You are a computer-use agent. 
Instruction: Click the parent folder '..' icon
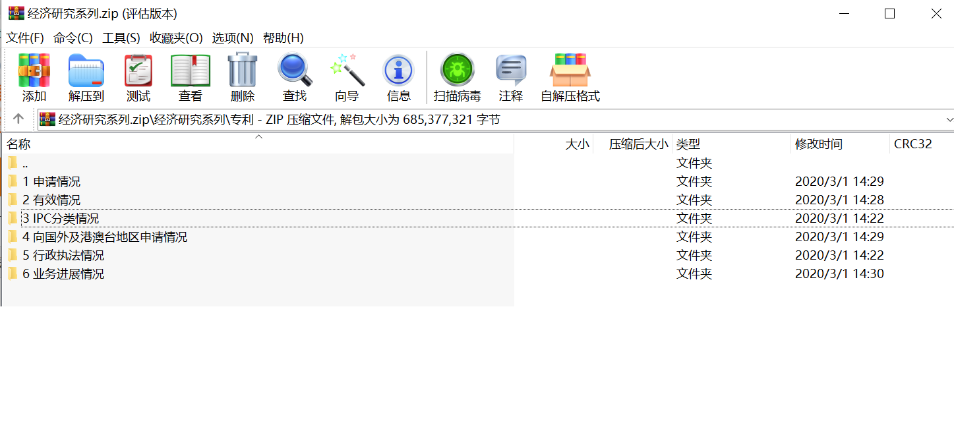coord(13,163)
